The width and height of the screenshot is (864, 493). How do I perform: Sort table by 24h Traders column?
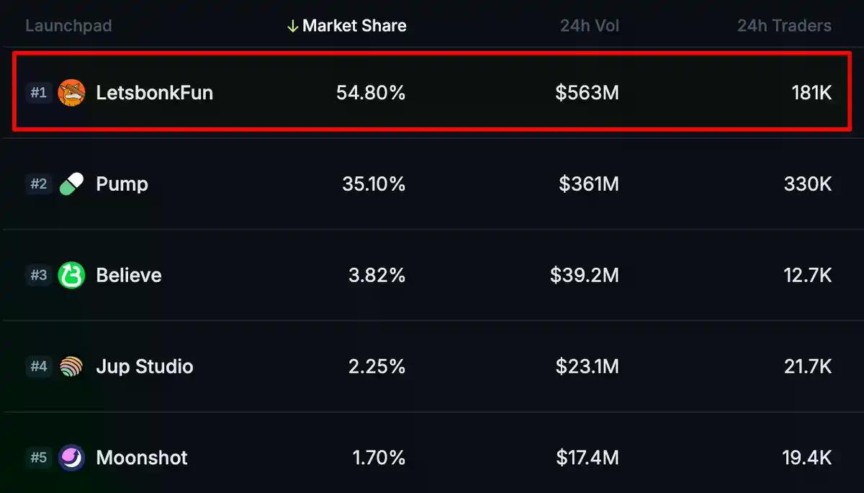click(783, 27)
